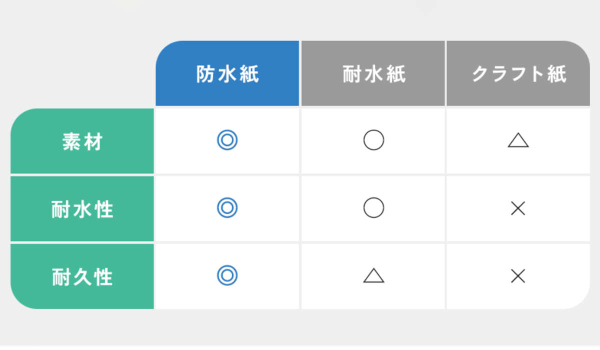Click the double circle in the 素材 row
Image resolution: width=600 pixels, height=350 pixels.
(x=227, y=140)
